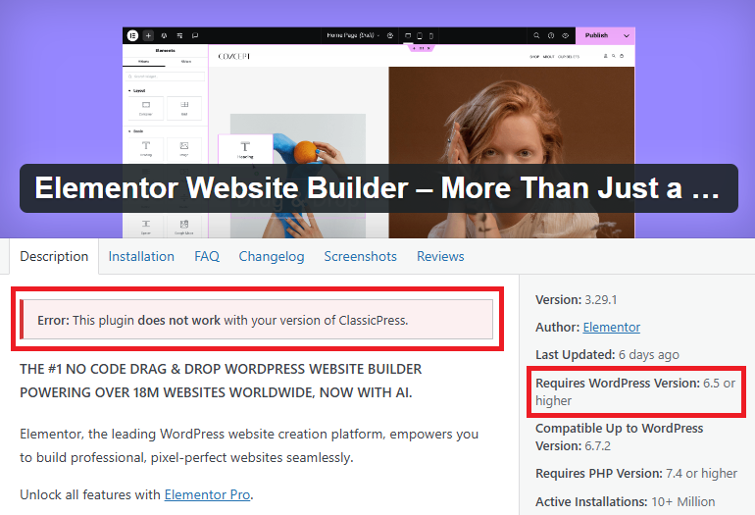755x515 pixels.
Task: Click the site settings icon next to plus
Action: coord(164,35)
